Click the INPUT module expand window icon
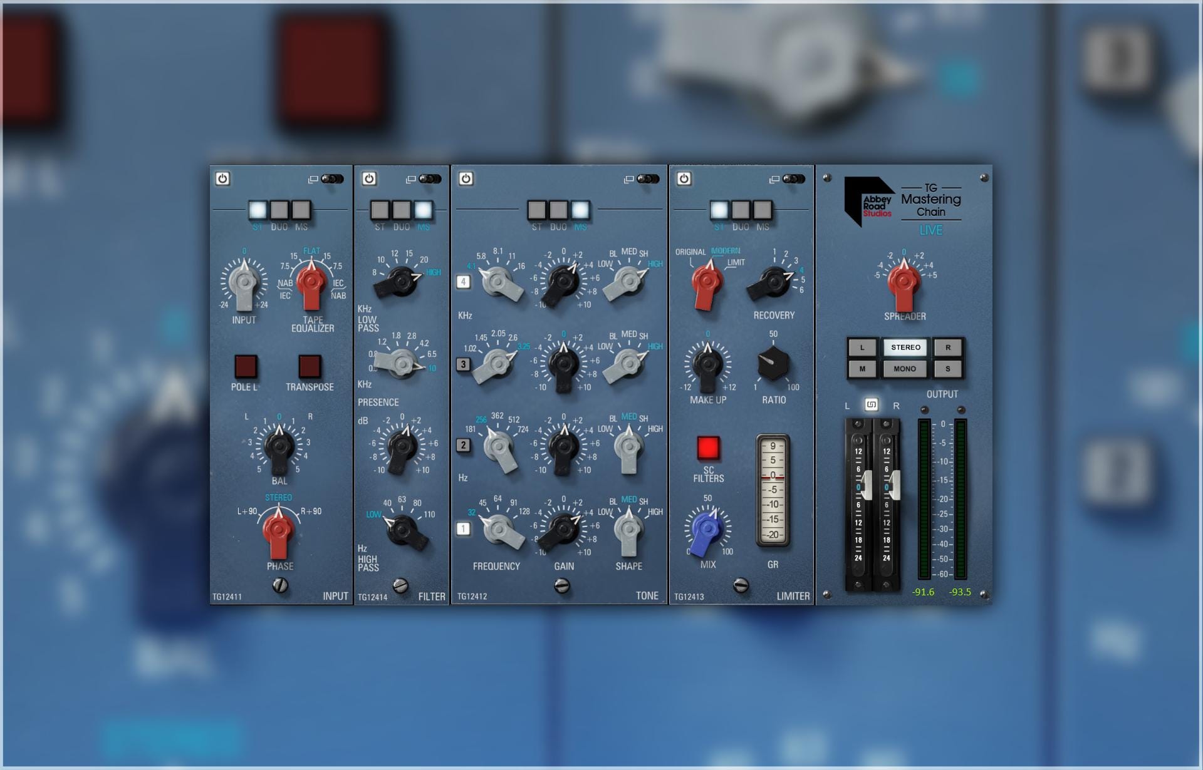This screenshot has height=770, width=1203. click(313, 180)
